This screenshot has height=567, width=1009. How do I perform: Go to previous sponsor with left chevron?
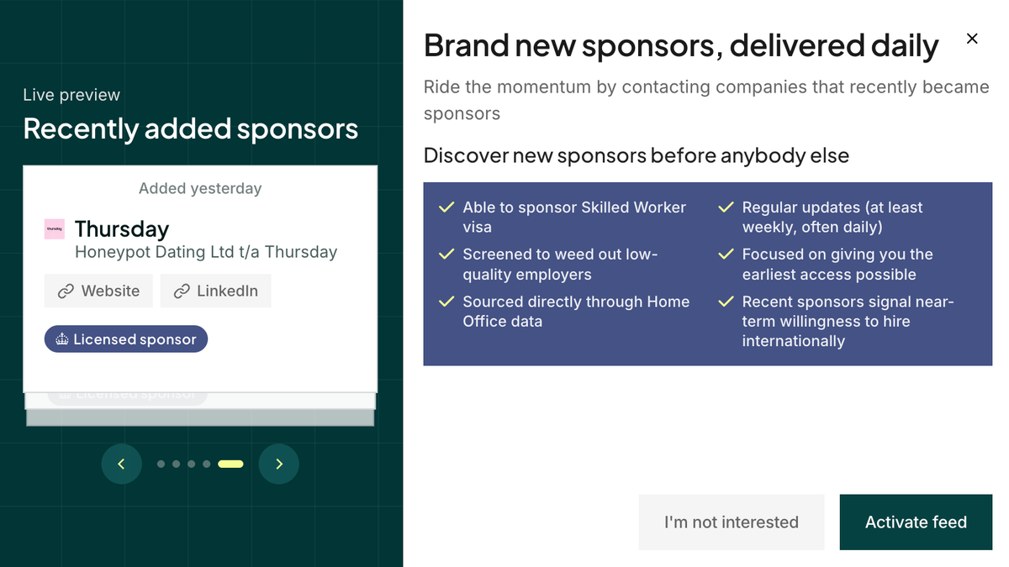point(121,464)
